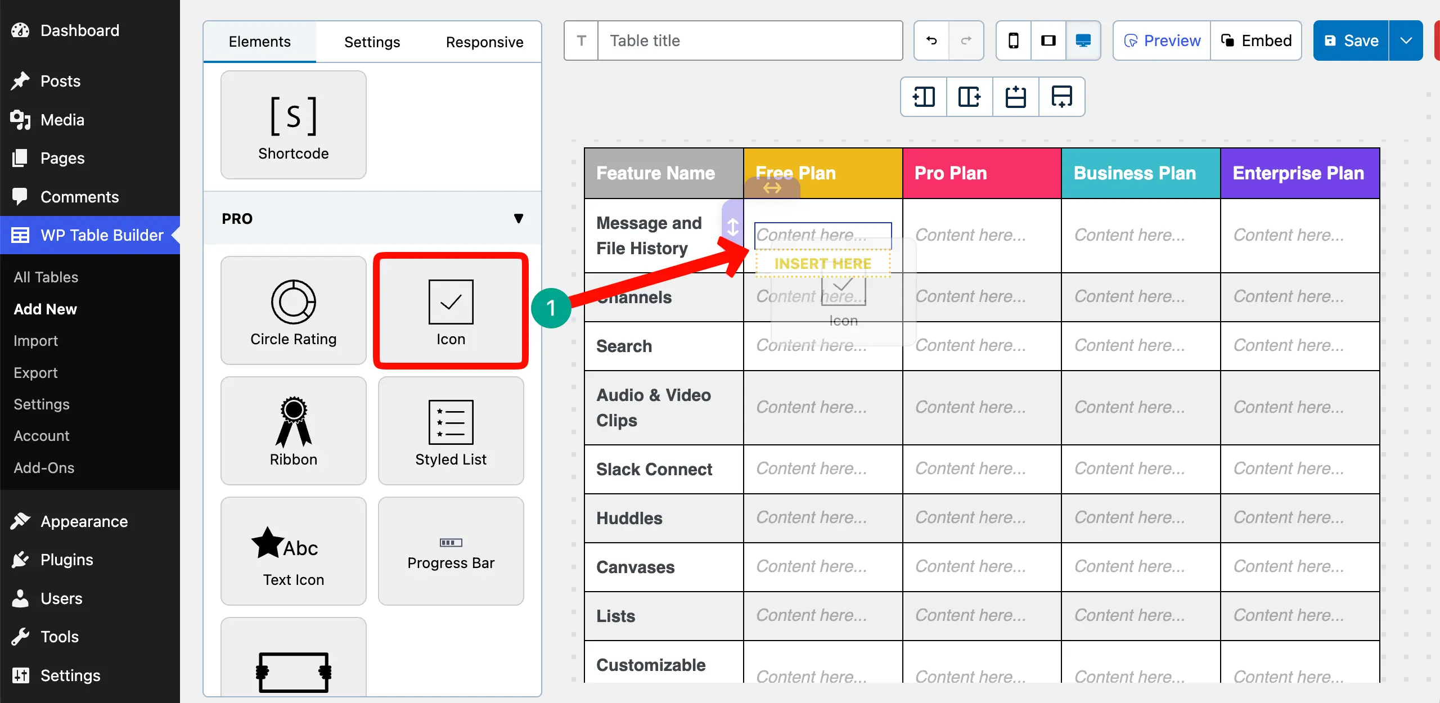Viewport: 1440px width, 703px height.
Task: Insert a column to the left
Action: pos(923,97)
